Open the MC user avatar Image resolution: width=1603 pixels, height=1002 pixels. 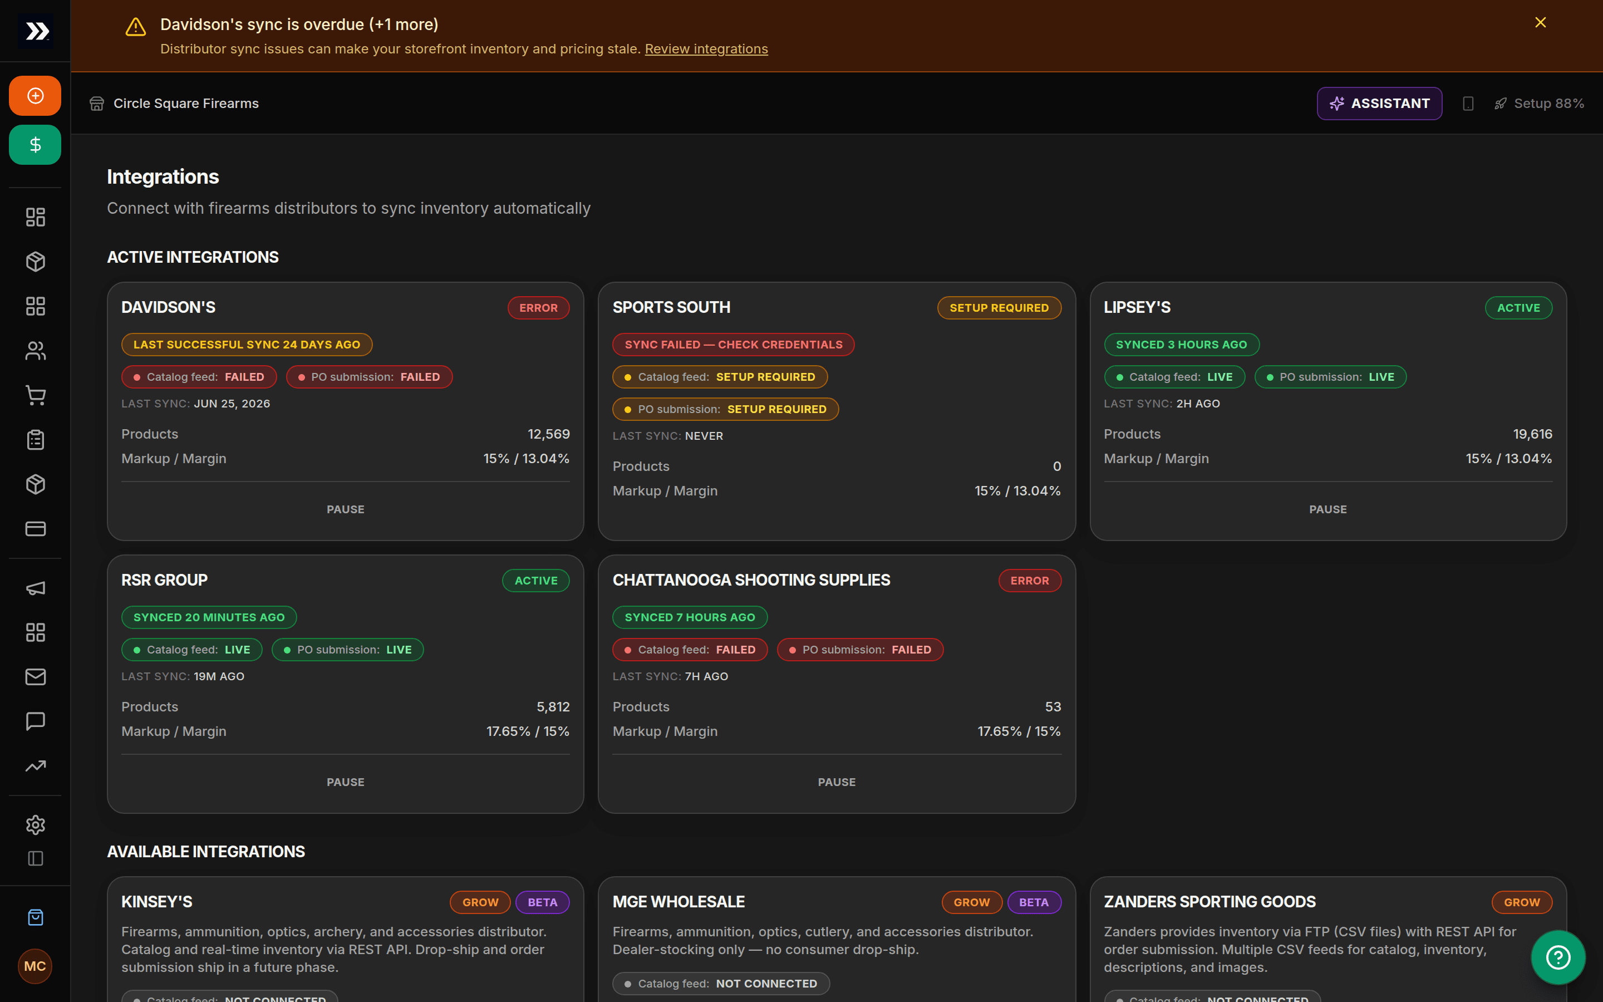[35, 966]
